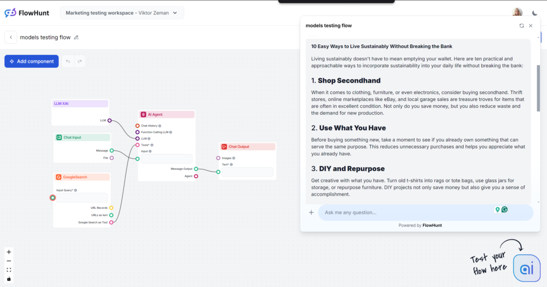Click the redo arrow icon
Viewport: 547px width, 287px height.
pos(80,61)
